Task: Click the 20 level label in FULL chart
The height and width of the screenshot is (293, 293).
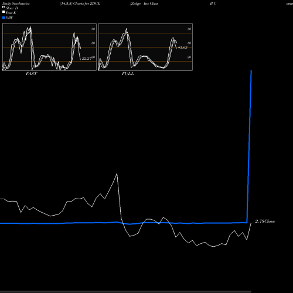Action: pyautogui.click(x=189, y=57)
